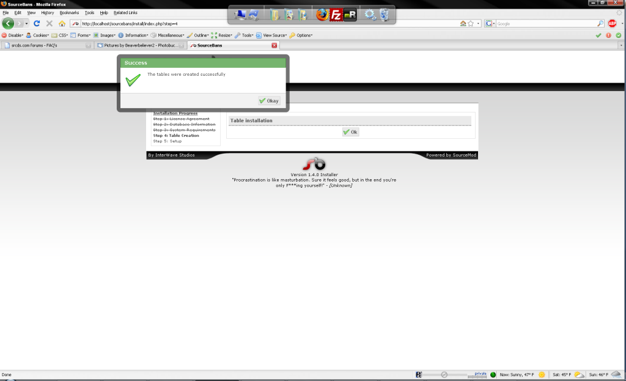
Task: Open the search engine selector dropdown
Action: point(490,24)
